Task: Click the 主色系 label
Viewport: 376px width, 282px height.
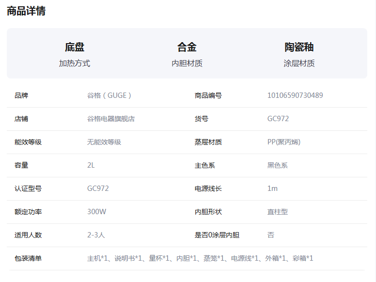Action: (x=205, y=165)
